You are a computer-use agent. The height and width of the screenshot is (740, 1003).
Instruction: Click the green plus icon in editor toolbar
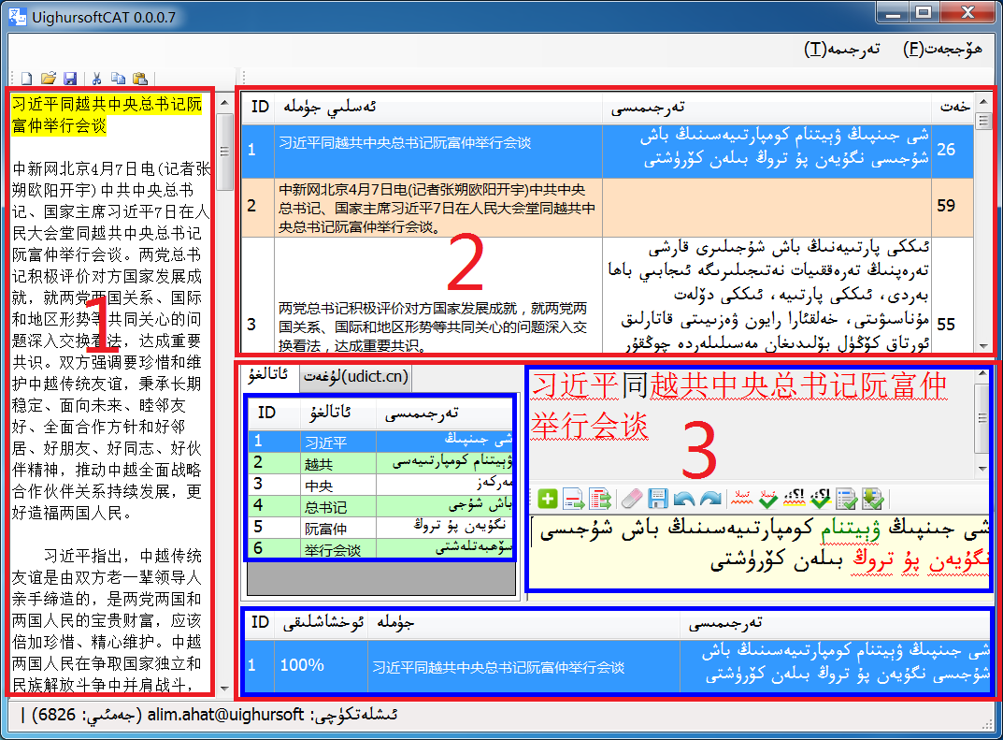(548, 498)
